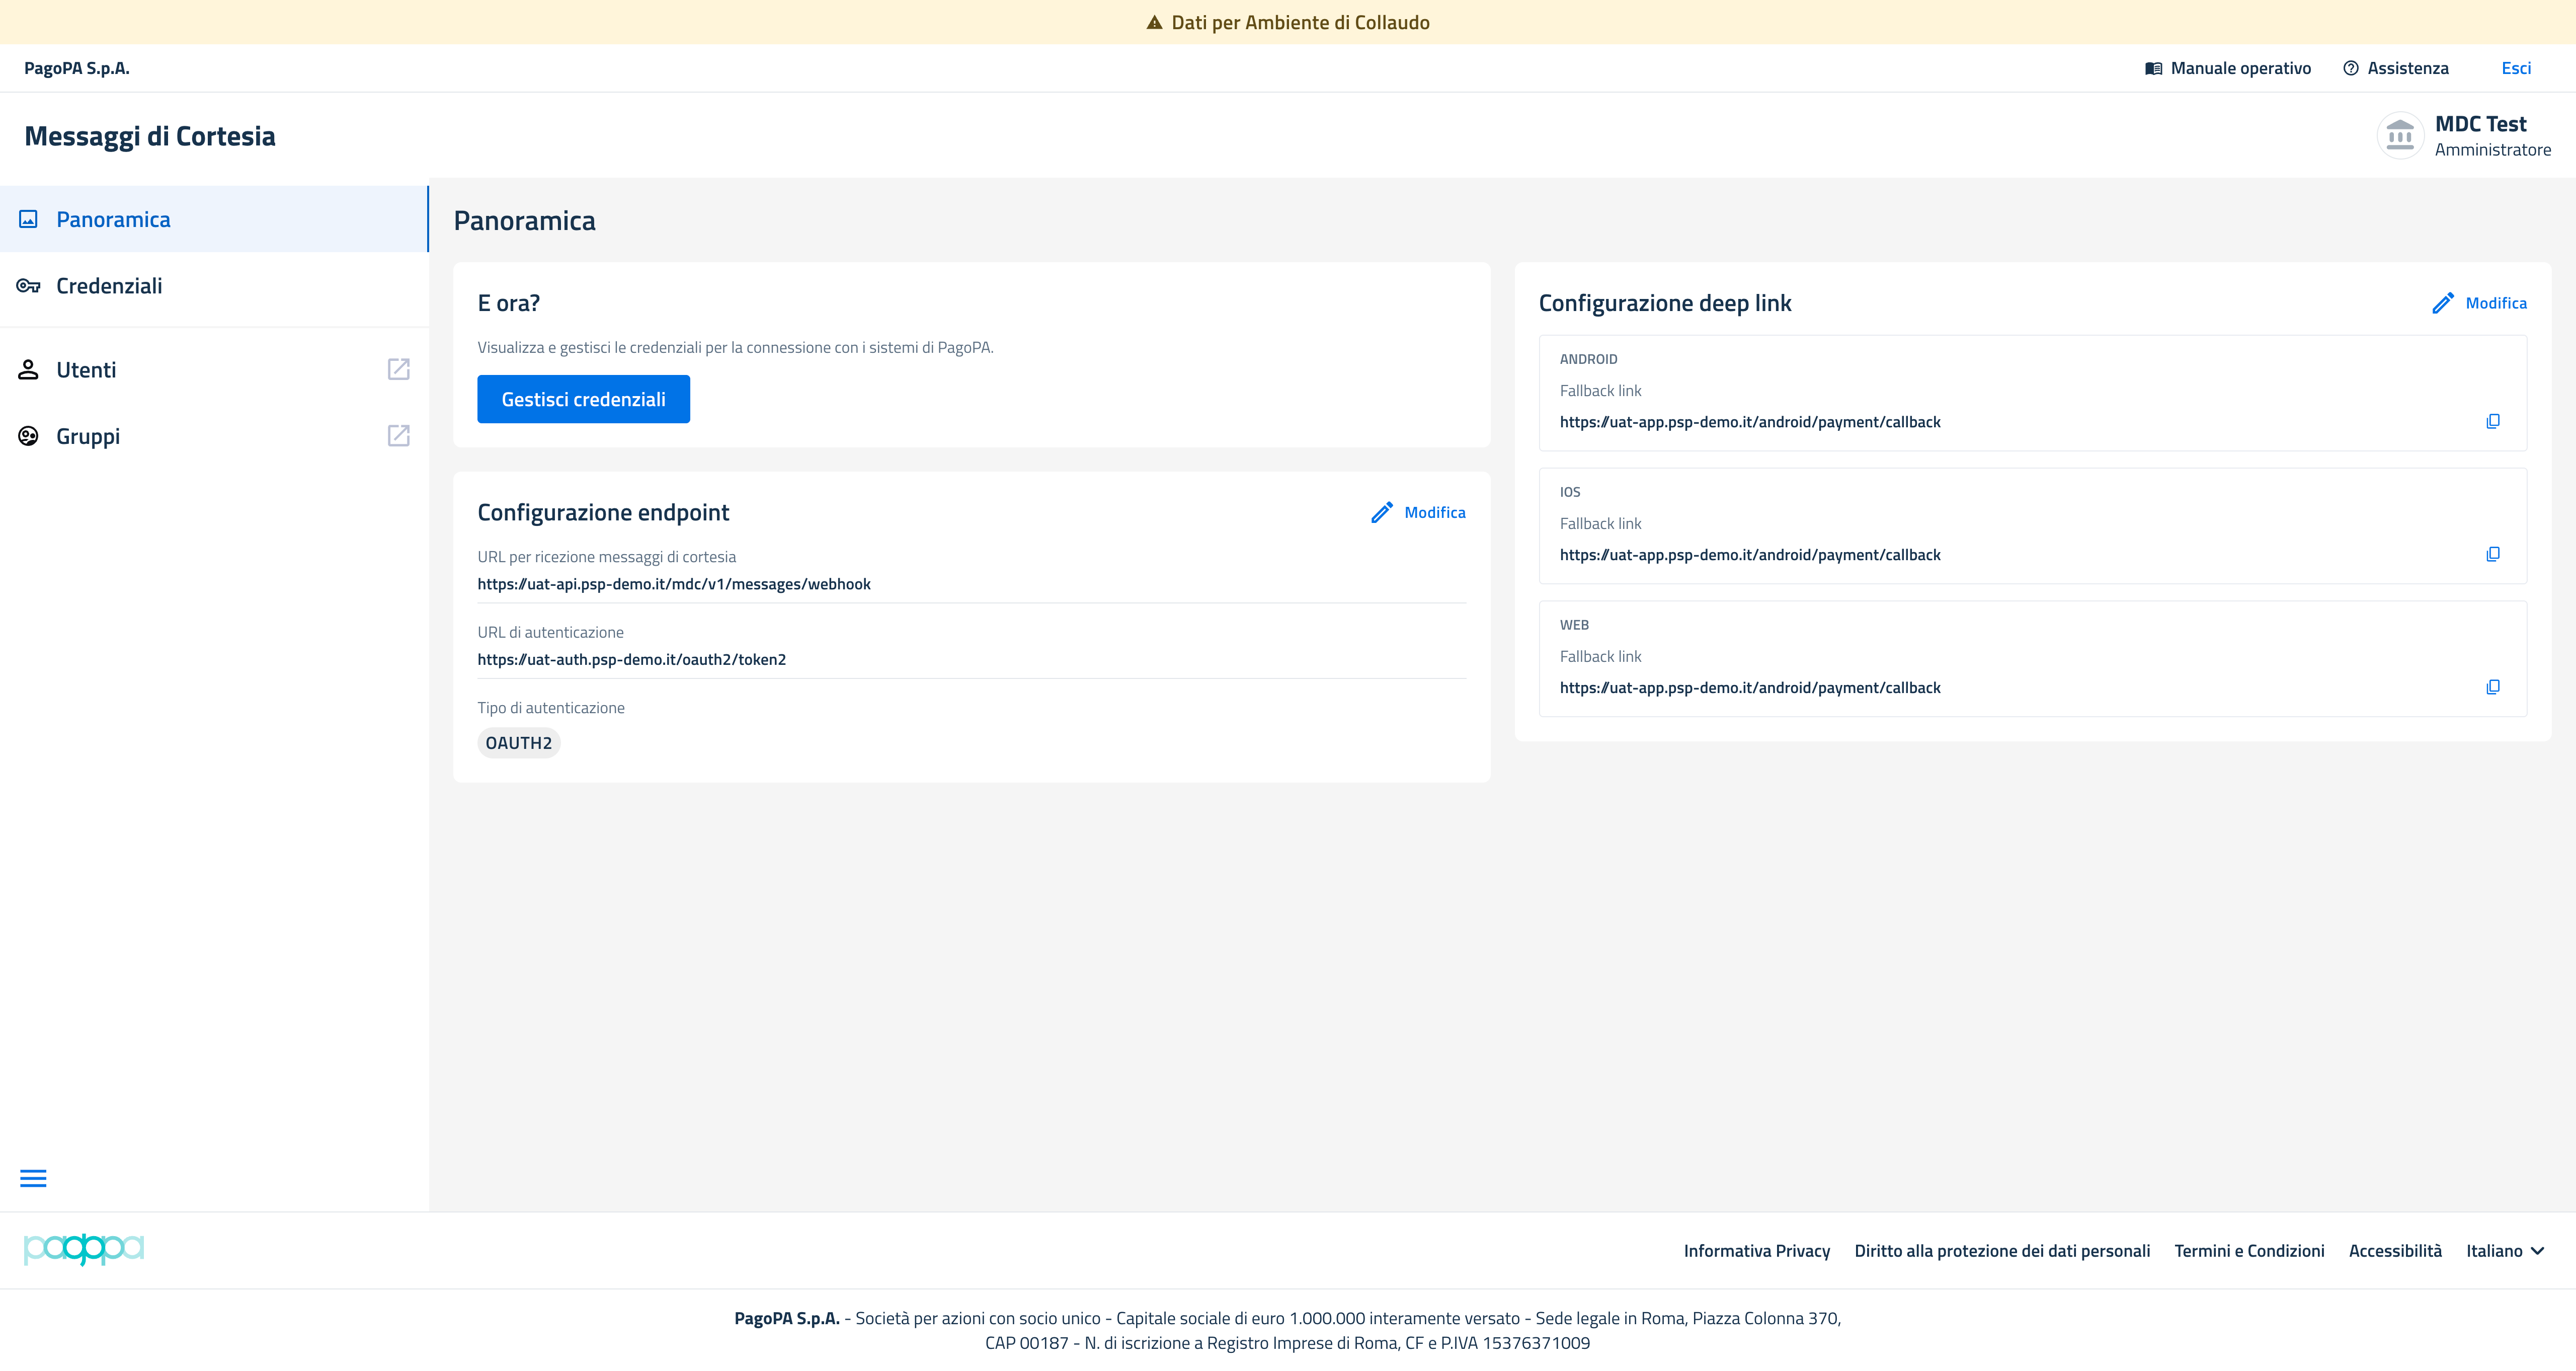
Task: Open Termini e Condizioni footer link
Action: coord(2249,1251)
